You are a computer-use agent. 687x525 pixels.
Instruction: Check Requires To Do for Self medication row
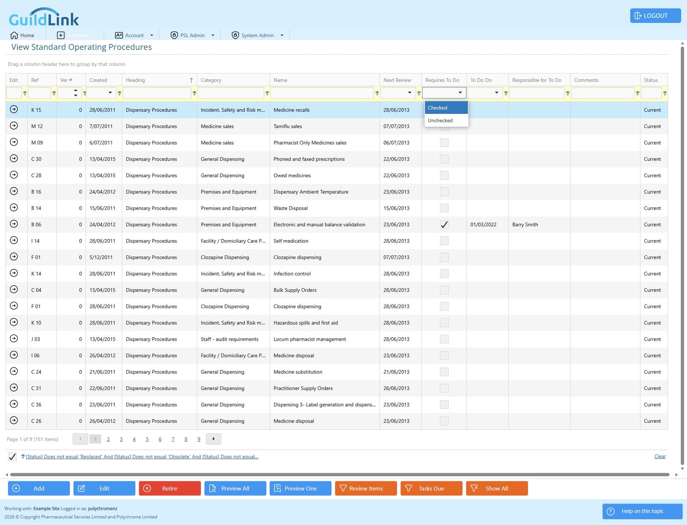pyautogui.click(x=444, y=241)
